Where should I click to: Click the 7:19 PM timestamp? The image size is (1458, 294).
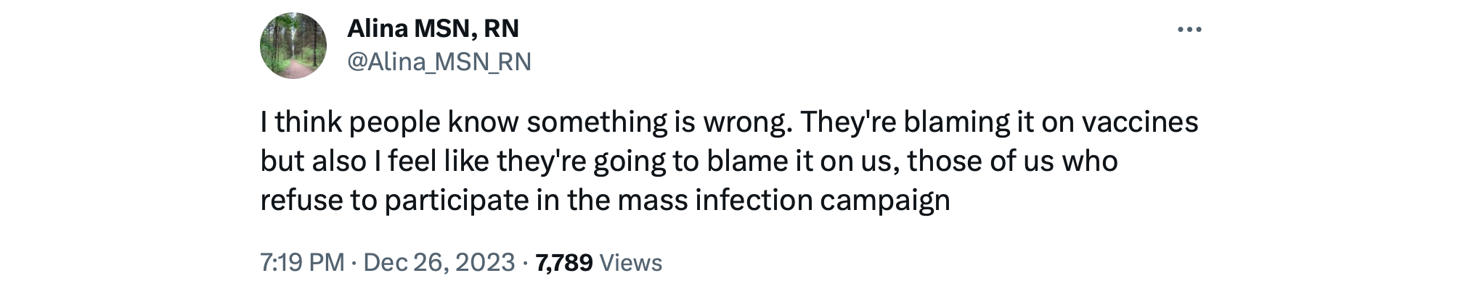tap(302, 262)
